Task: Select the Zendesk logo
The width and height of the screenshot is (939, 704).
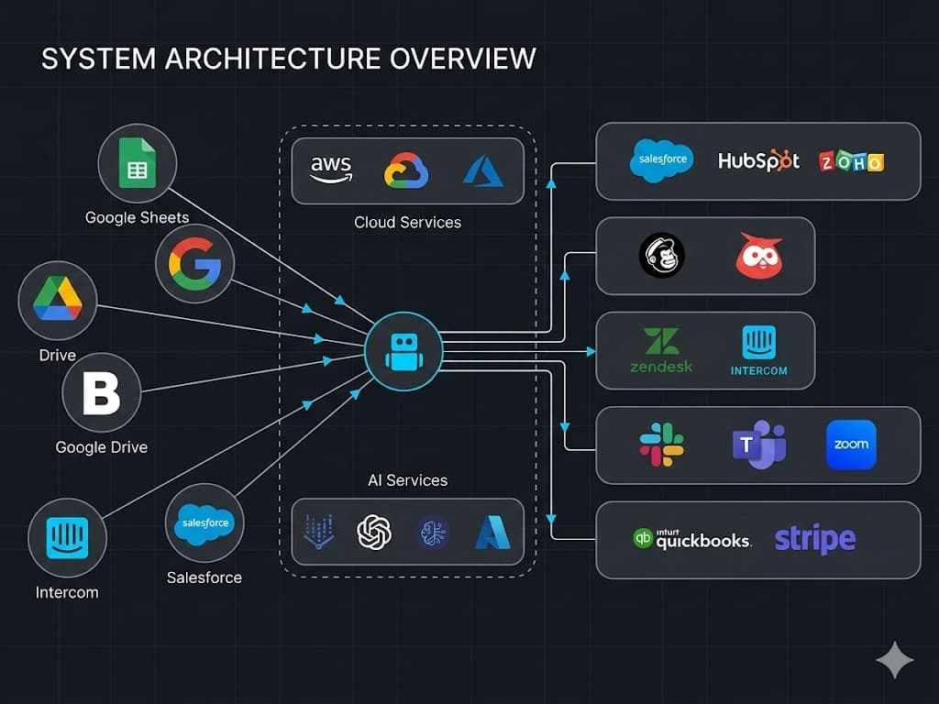Action: 662,348
